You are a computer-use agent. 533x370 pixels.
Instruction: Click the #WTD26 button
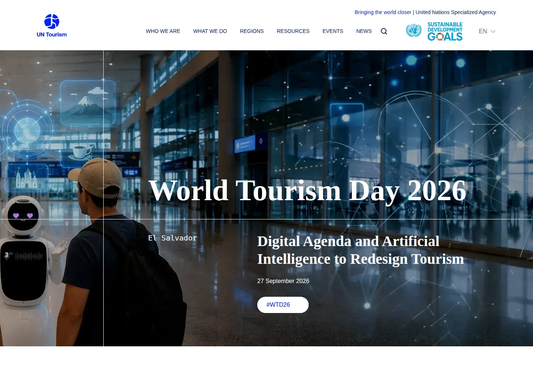click(x=283, y=305)
